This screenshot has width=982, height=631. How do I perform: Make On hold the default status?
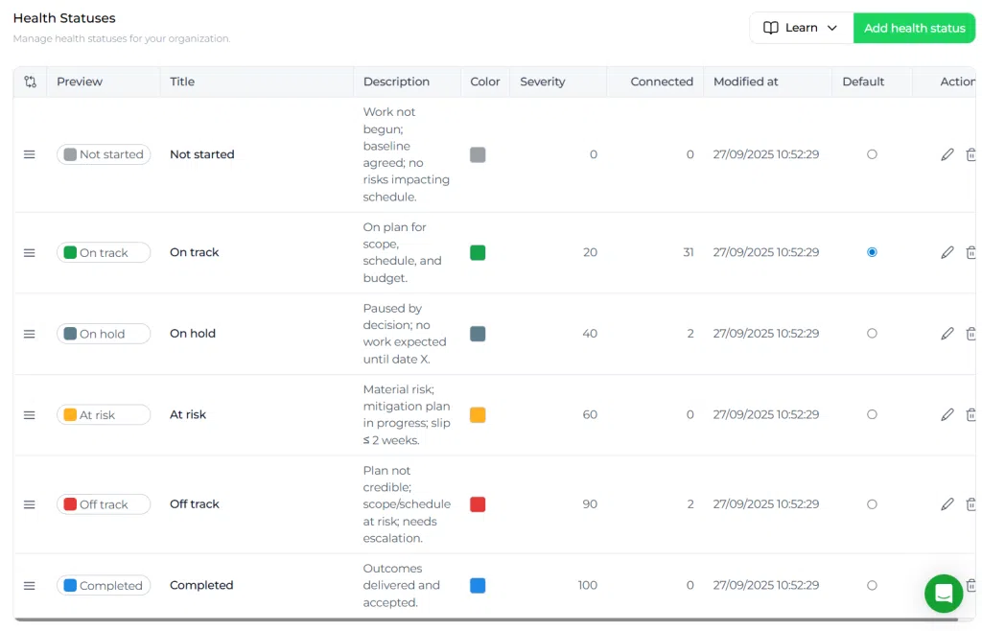coord(872,334)
